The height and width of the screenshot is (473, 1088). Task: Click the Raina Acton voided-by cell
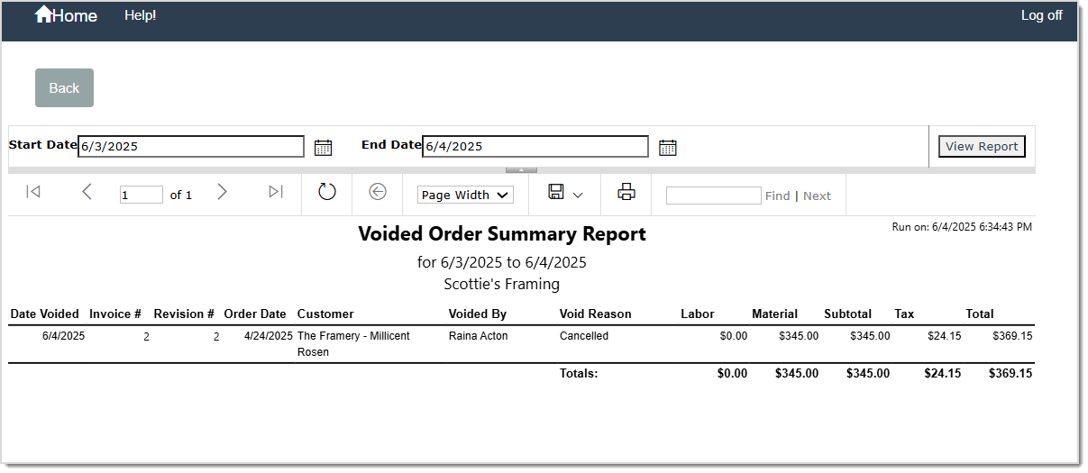tap(478, 336)
